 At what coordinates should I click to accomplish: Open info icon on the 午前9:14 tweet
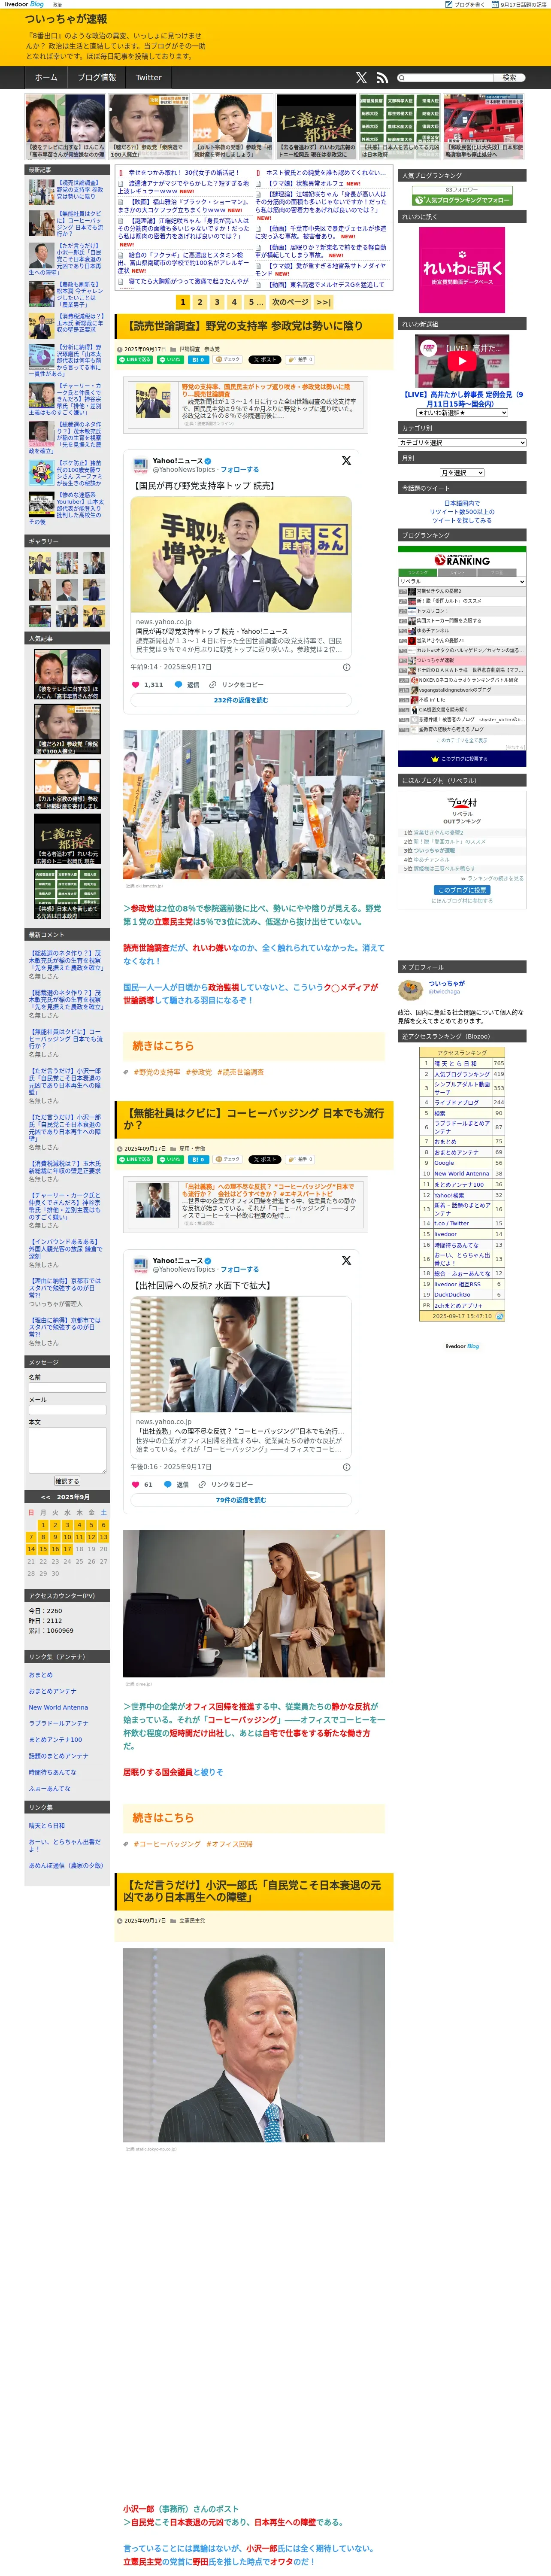(347, 667)
